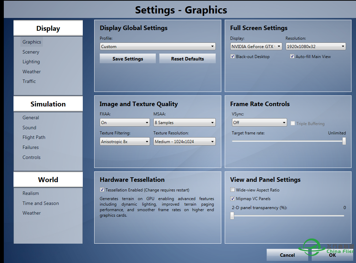Expand the VSync dropdown
Viewport: 356px width, 263px height.
click(x=259, y=122)
